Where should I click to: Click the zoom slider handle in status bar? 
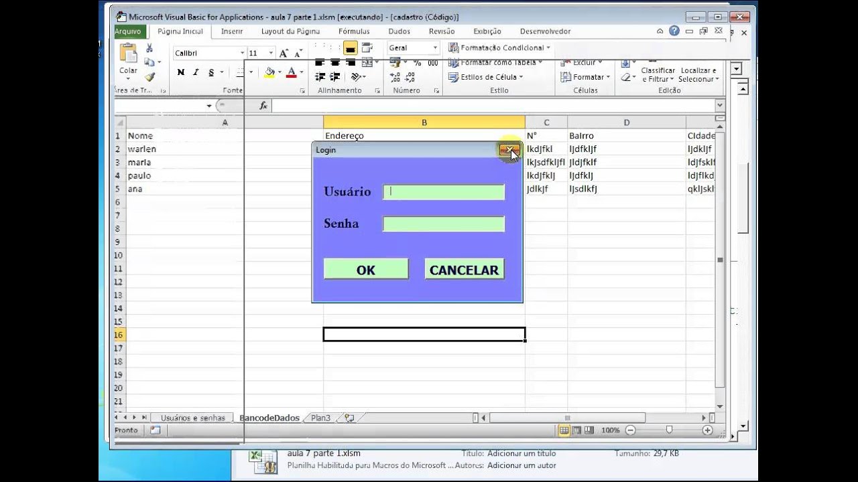(669, 430)
